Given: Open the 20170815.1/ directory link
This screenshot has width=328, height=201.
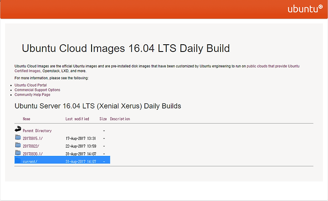Looking at the screenshot, I should pyautogui.click(x=33, y=139).
